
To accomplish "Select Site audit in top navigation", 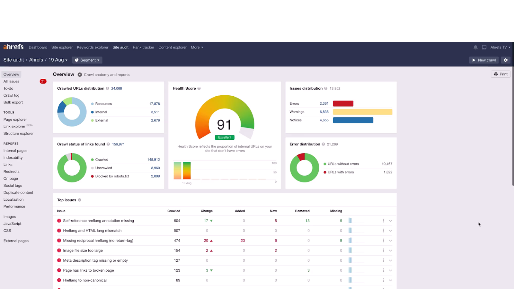I will click(x=120, y=47).
